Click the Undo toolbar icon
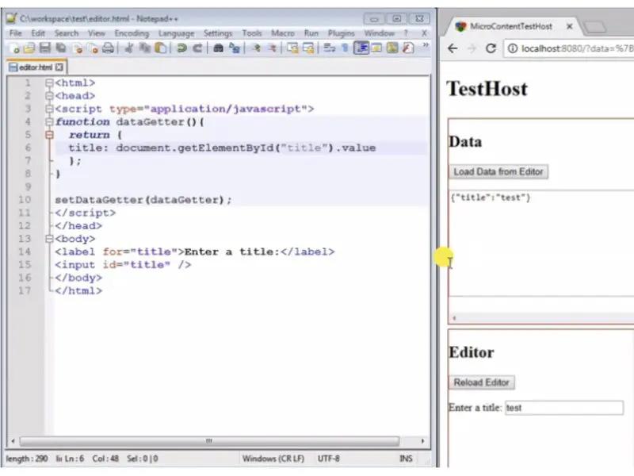634x476 pixels. 182,48
